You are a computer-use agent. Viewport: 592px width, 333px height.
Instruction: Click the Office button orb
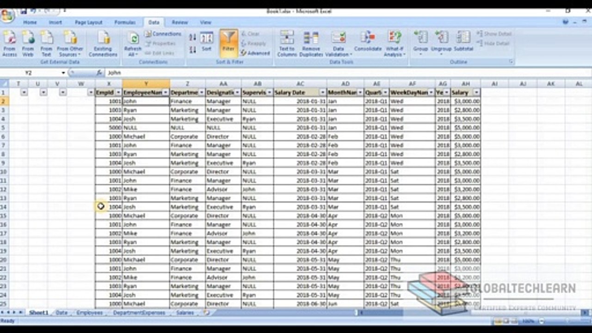point(7,16)
